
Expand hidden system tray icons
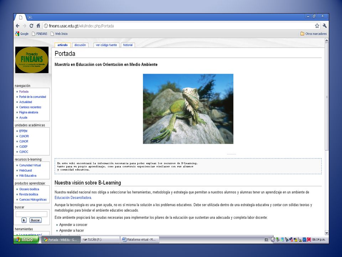coord(273,240)
